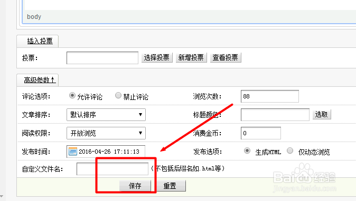
Task: Focus the 消费金币 field showing 0
Action: tap(260, 133)
